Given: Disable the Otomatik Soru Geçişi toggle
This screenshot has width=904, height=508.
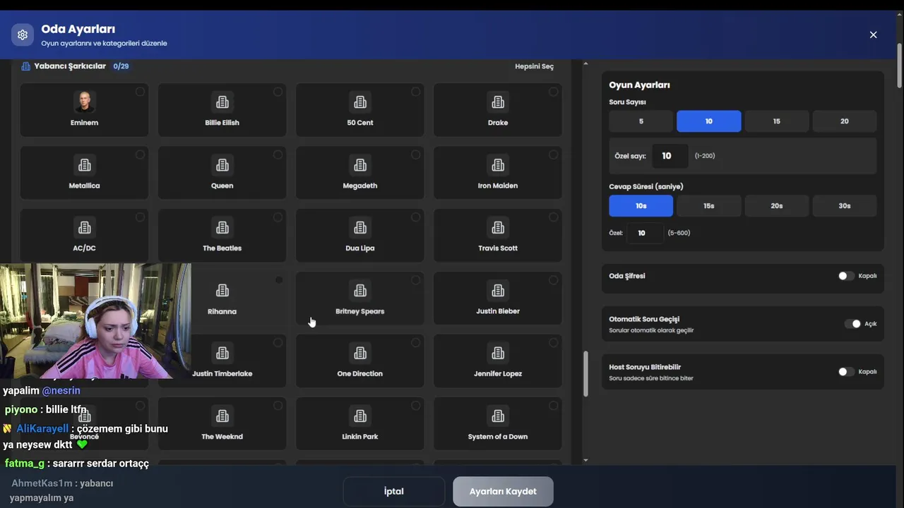Looking at the screenshot, I should point(852,324).
